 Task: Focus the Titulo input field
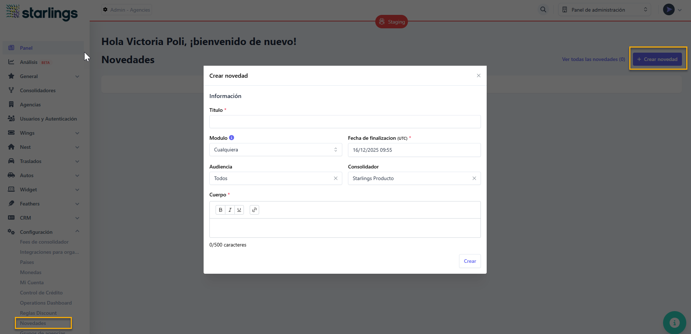point(345,122)
